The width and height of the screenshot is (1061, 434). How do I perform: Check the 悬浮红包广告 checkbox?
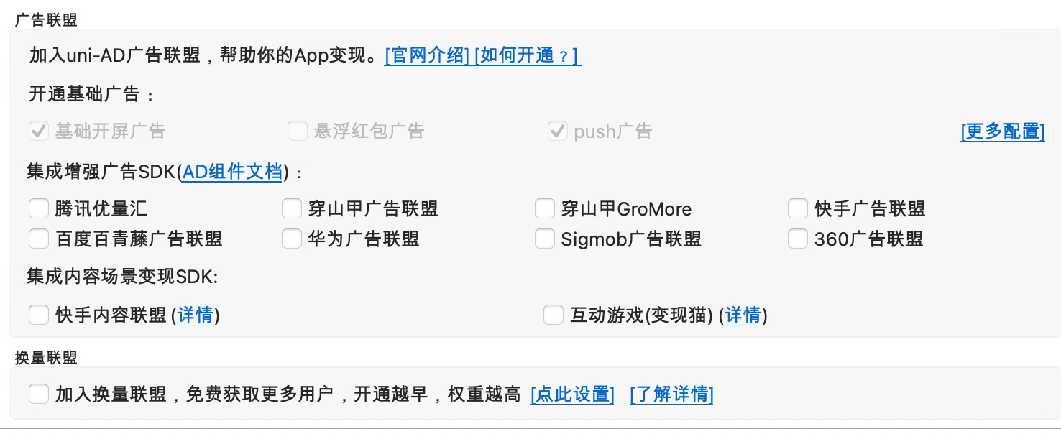[298, 131]
